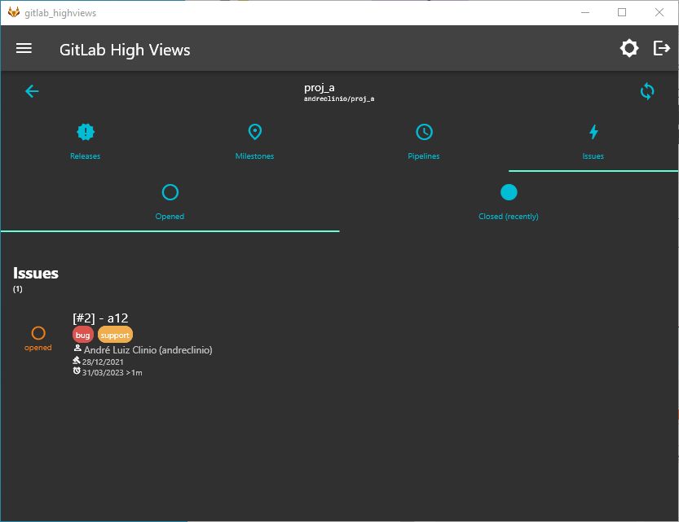Image resolution: width=679 pixels, height=522 pixels.
Task: Click the creation date 28/12/2021
Action: pos(103,362)
